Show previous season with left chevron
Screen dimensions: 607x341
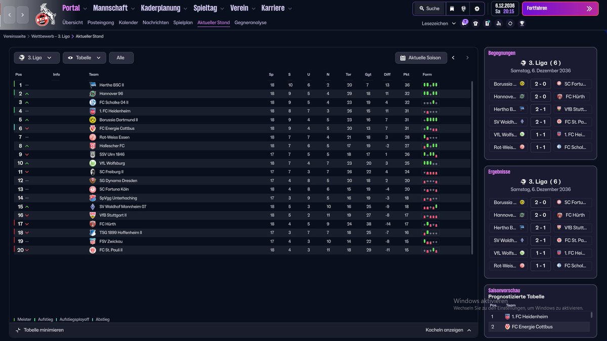[453, 58]
